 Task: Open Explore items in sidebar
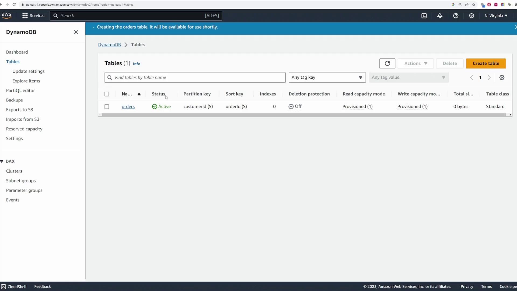pyautogui.click(x=26, y=81)
